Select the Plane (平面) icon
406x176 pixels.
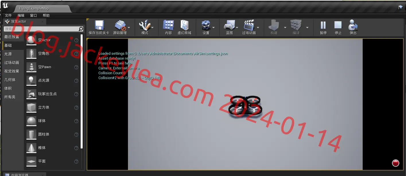[x=31, y=161]
